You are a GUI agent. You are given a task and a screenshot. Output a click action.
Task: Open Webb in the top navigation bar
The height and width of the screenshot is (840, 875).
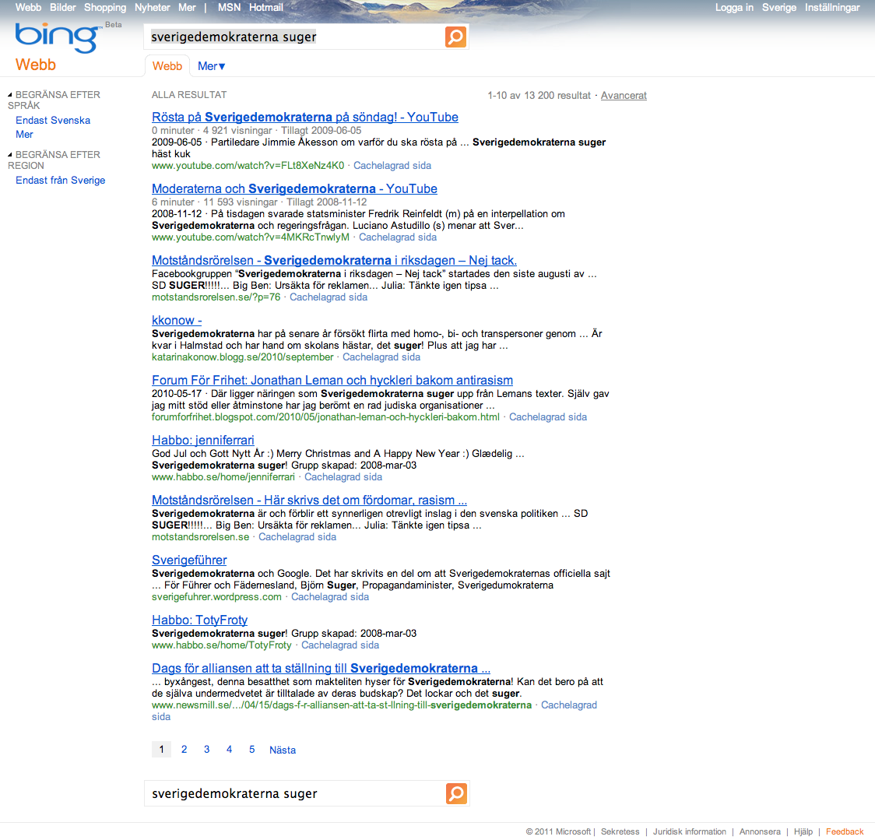(29, 8)
